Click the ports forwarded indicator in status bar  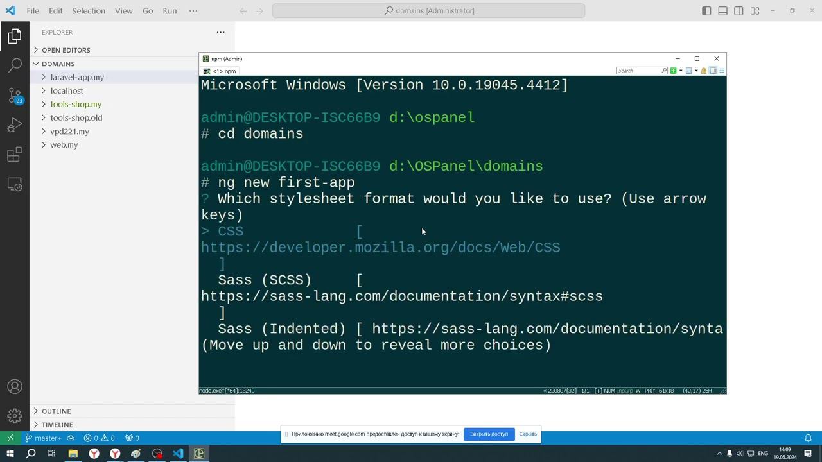click(x=132, y=438)
